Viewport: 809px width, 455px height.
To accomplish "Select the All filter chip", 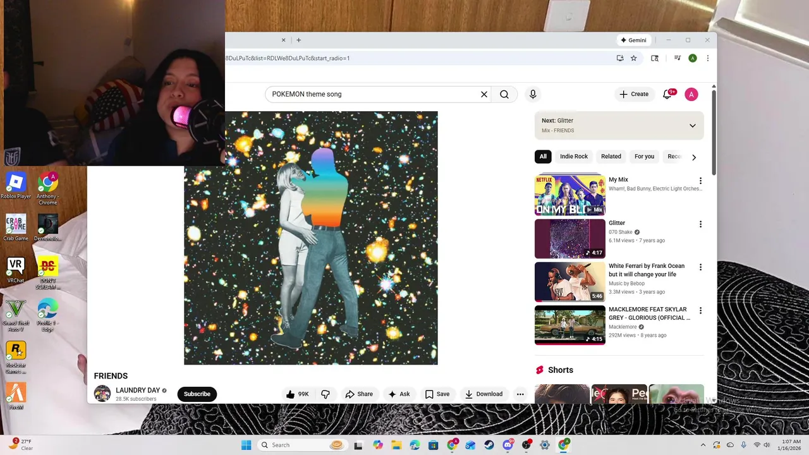I will click(x=543, y=157).
